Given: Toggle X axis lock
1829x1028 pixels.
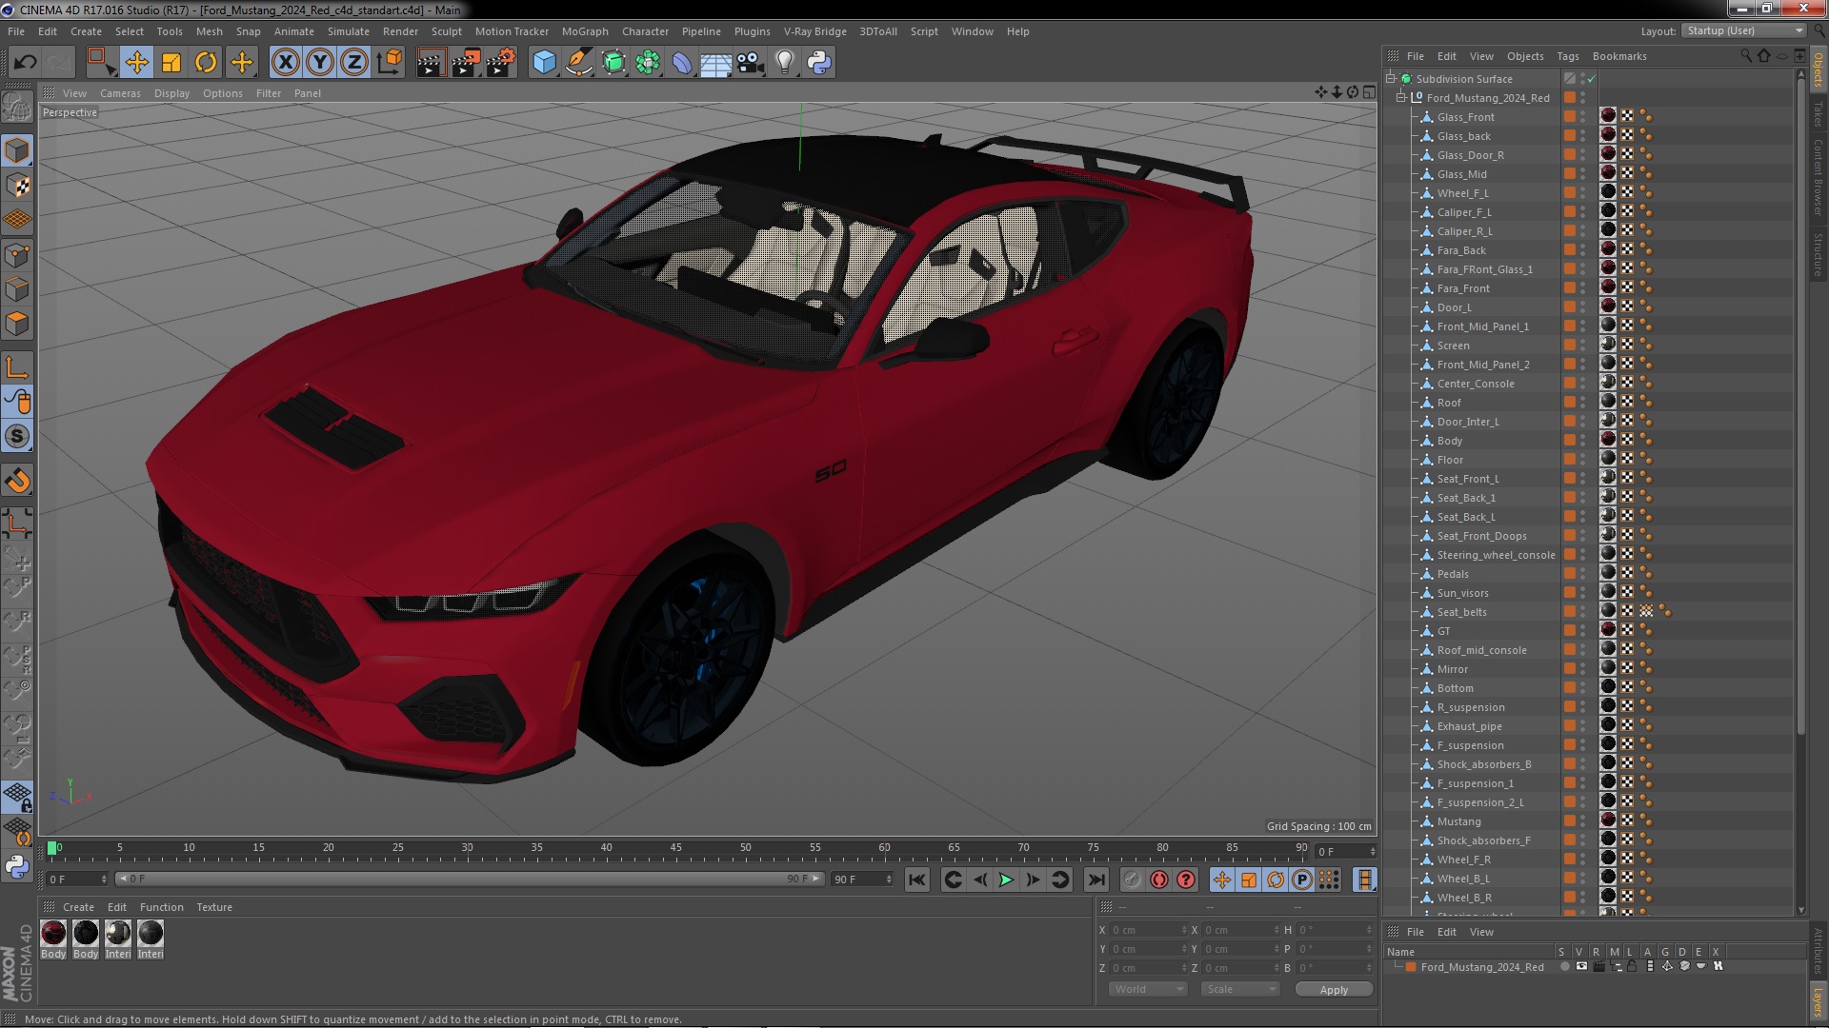Looking at the screenshot, I should [286, 63].
